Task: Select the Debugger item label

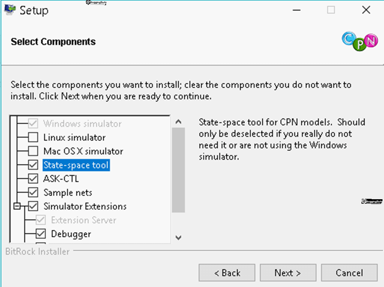Action: click(x=71, y=234)
